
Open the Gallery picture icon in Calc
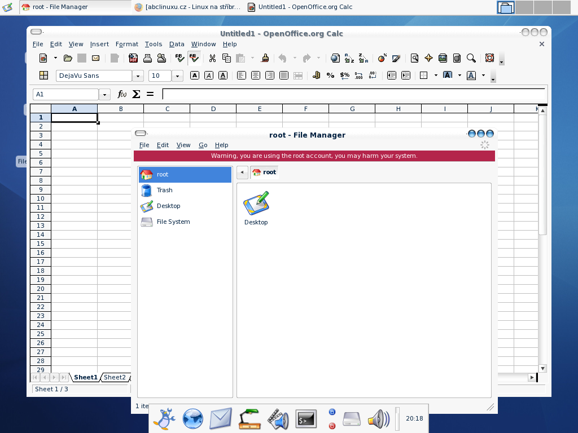pyautogui.click(x=443, y=58)
